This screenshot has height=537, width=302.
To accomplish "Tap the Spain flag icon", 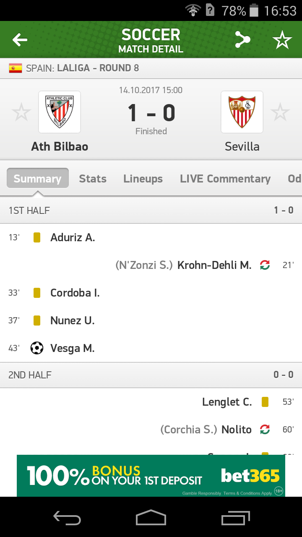I will (x=16, y=68).
